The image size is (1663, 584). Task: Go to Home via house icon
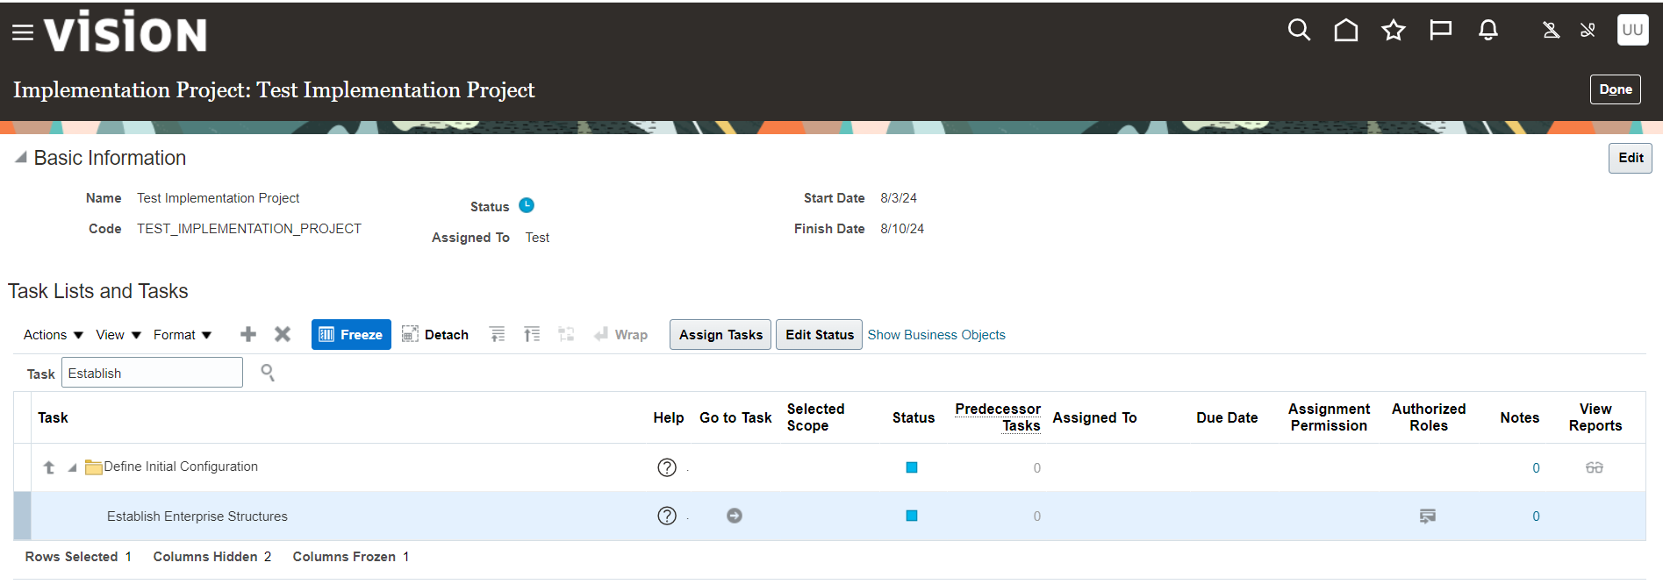1345,31
